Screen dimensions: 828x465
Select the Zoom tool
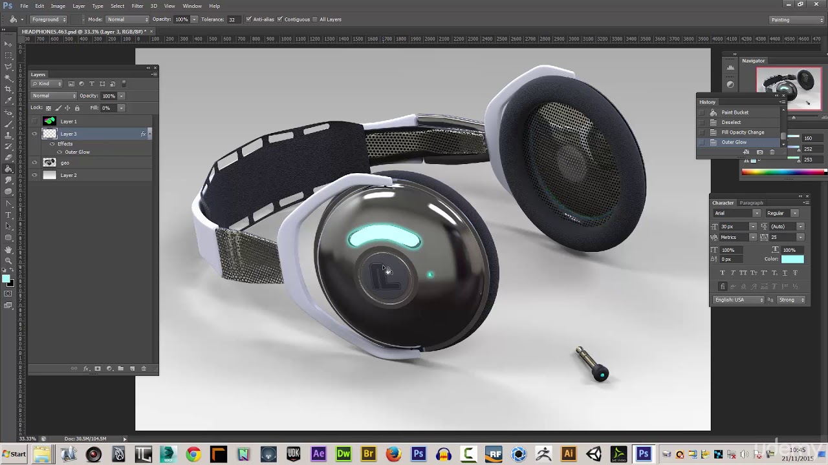pos(8,260)
